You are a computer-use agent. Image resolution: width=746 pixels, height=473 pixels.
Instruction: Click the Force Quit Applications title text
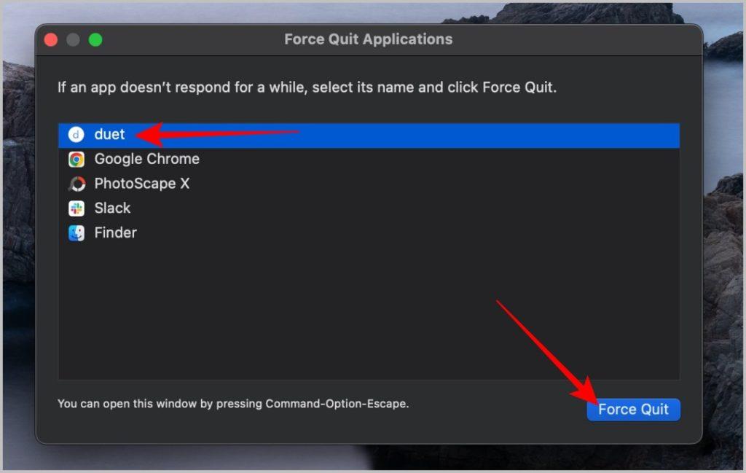[x=368, y=39]
